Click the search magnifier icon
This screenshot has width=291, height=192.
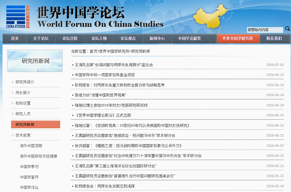coord(287,29)
